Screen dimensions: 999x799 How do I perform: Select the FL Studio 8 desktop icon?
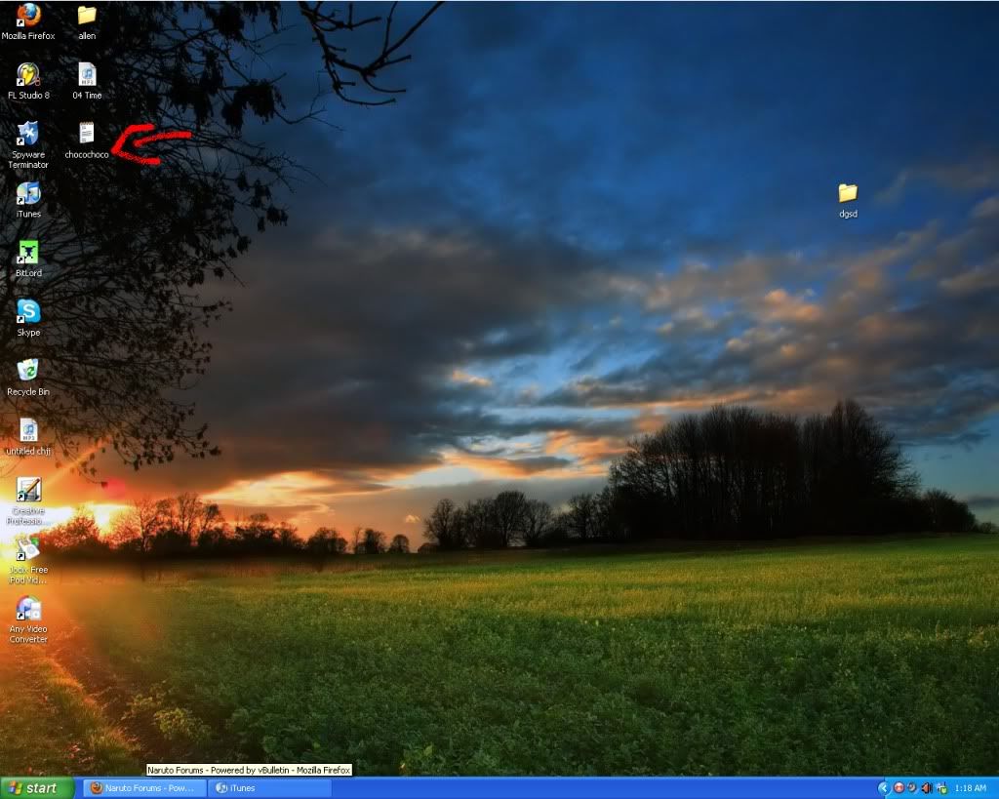click(28, 75)
